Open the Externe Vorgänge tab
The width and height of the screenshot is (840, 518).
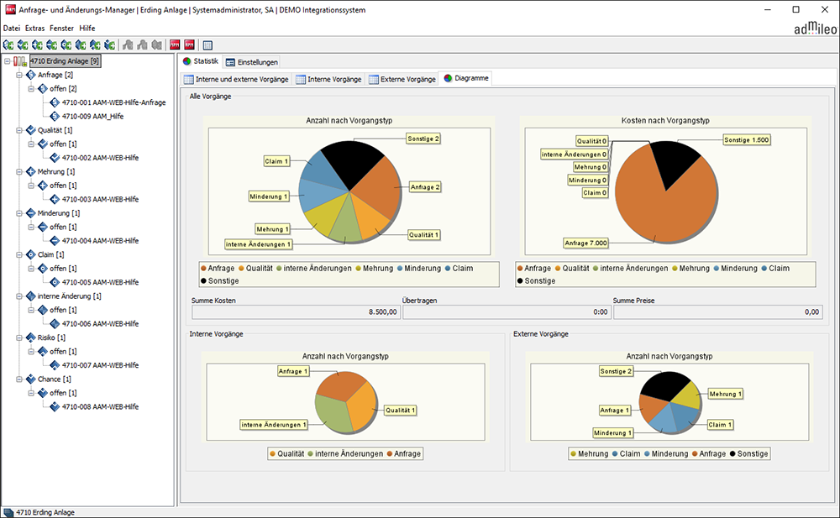point(402,79)
